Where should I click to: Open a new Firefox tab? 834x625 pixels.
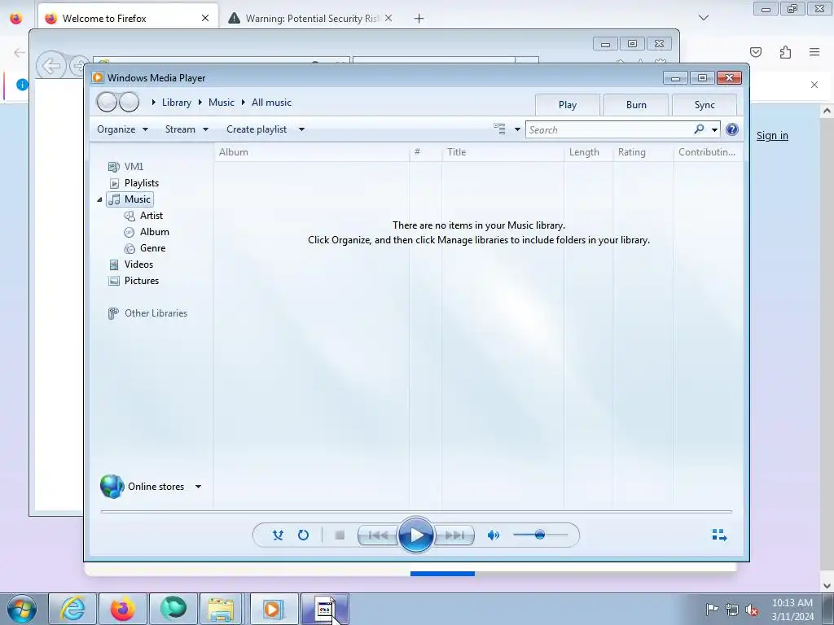click(419, 19)
